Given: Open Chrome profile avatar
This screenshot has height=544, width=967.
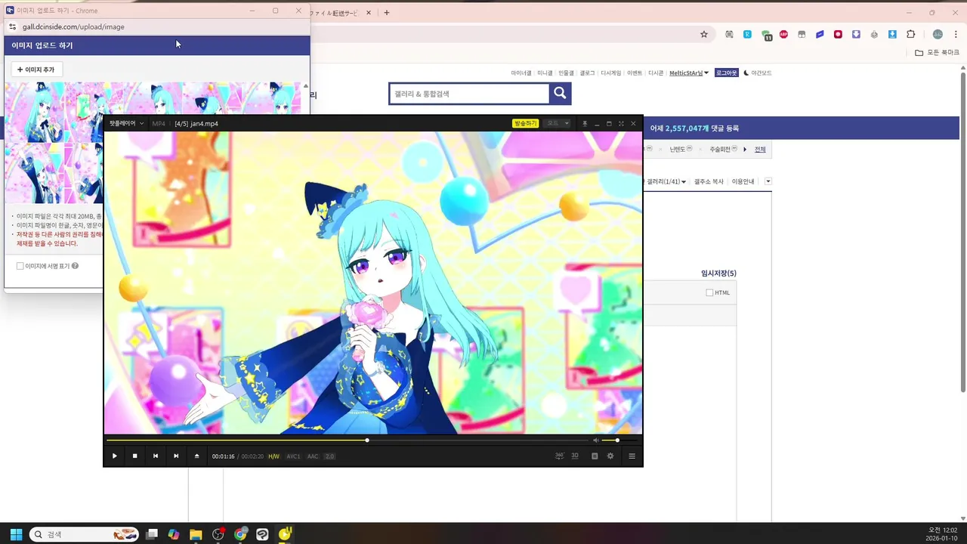Looking at the screenshot, I should tap(938, 34).
